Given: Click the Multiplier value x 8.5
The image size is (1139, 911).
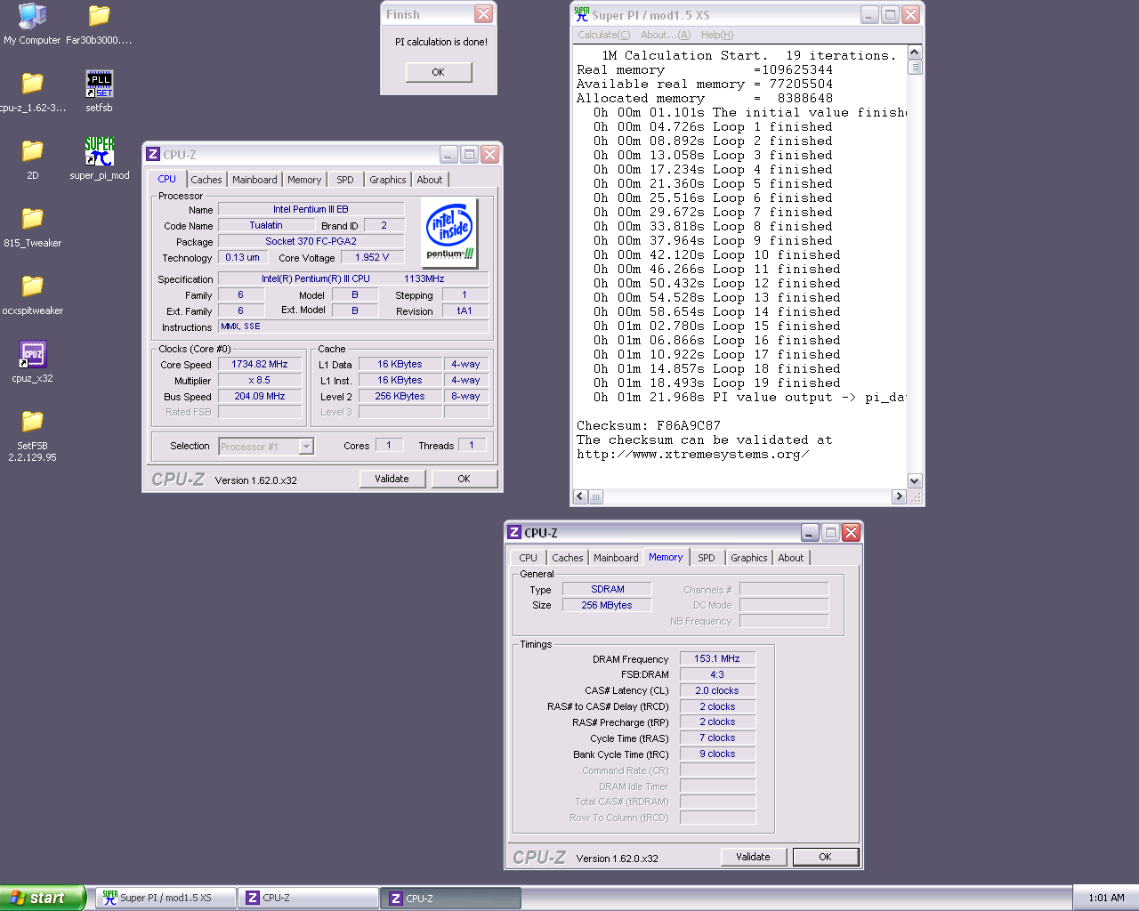Looking at the screenshot, I should [260, 380].
